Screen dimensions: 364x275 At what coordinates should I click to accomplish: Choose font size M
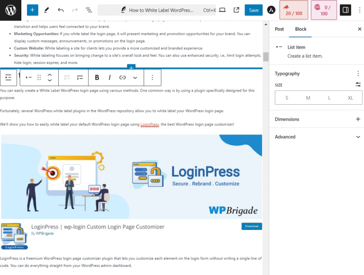[x=308, y=98]
